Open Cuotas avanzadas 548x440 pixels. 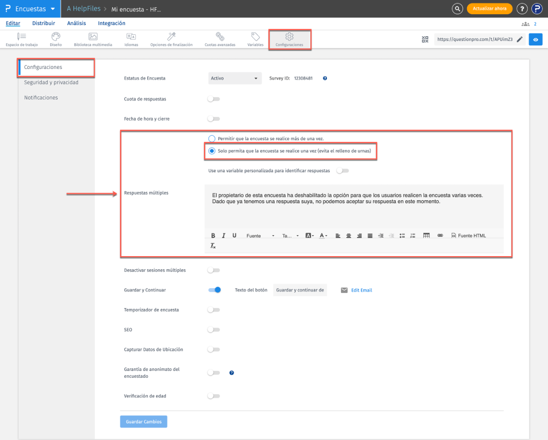220,39
